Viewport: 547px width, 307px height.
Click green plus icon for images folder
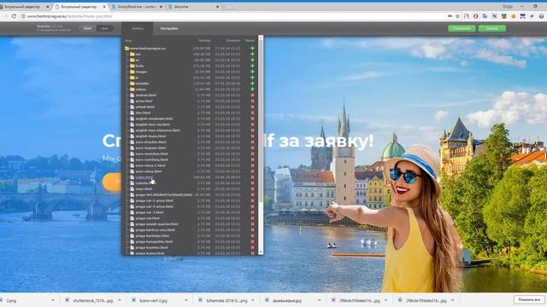(x=252, y=72)
